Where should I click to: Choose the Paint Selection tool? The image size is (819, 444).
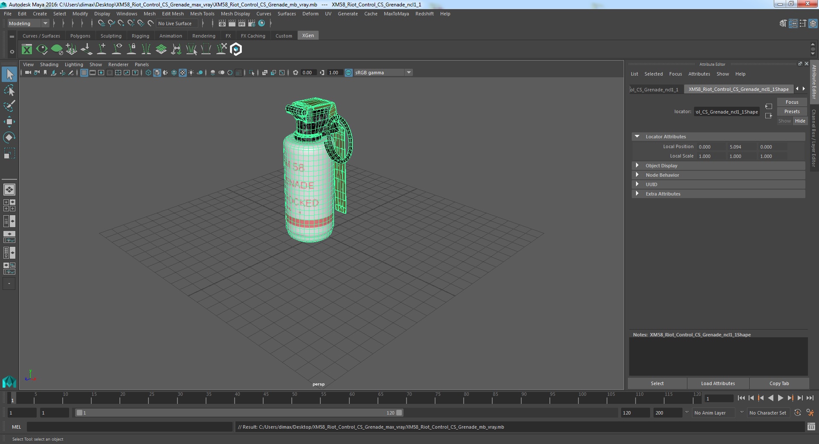pyautogui.click(x=9, y=106)
